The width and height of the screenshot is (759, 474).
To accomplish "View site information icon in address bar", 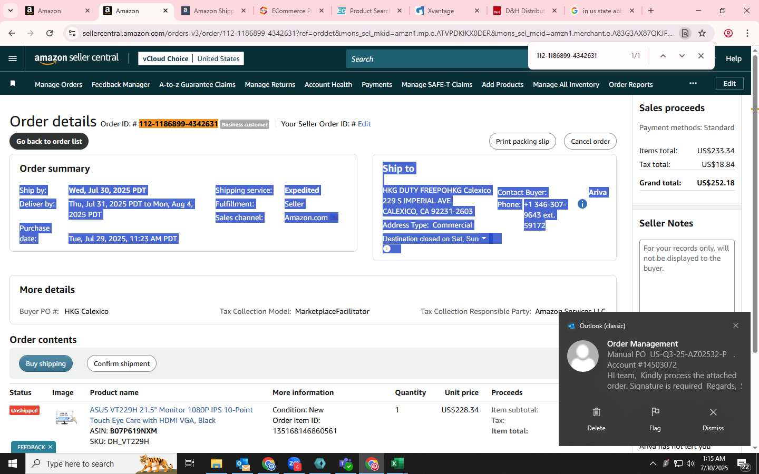I will coord(72,33).
